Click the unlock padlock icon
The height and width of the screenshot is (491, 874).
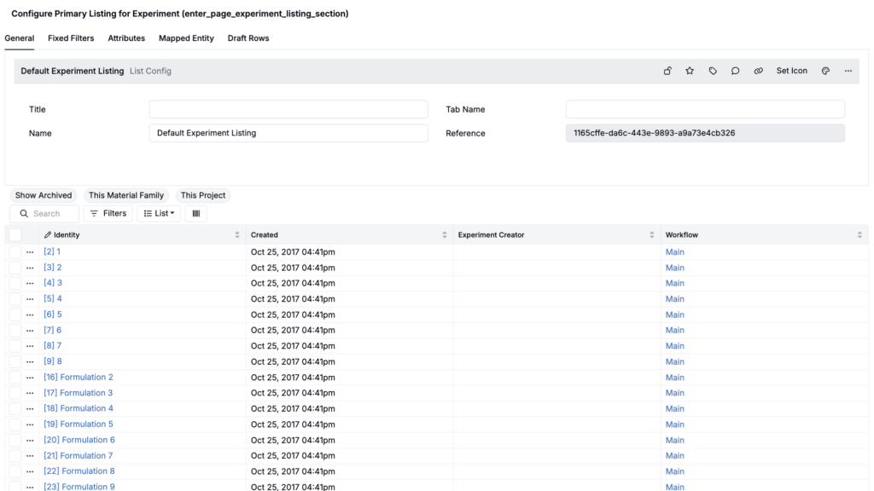click(667, 71)
